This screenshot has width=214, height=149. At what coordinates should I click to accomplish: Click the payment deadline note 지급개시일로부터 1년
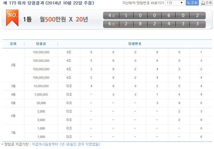pyautogui.click(x=48, y=144)
